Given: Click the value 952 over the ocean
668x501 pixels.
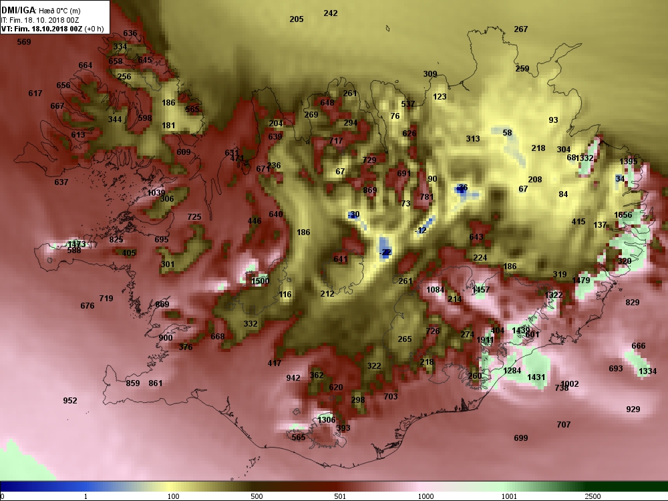Looking at the screenshot, I should click(x=70, y=400).
